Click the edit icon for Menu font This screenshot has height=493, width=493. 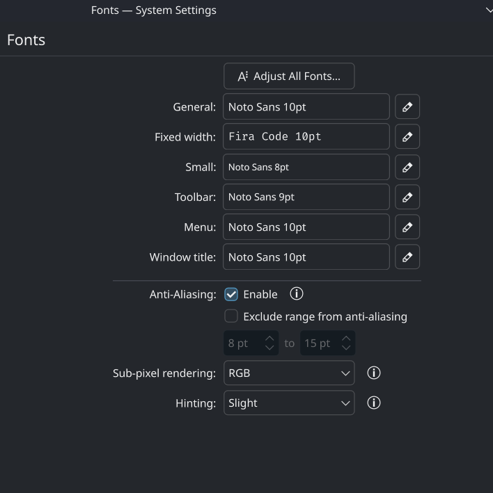tap(407, 227)
